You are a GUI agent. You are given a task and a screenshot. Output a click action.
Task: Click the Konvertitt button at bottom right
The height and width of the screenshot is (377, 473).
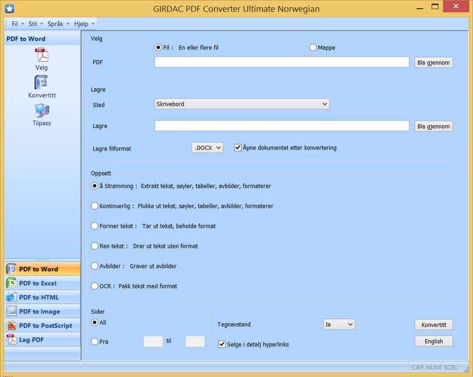pyautogui.click(x=434, y=325)
